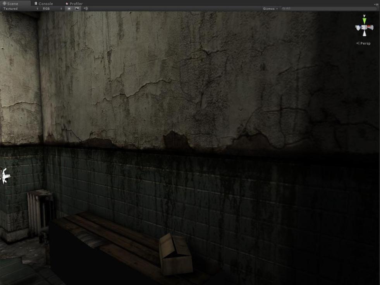This screenshot has width=380, height=285.
Task: Switch to the Profiler tab
Action: click(x=74, y=3)
